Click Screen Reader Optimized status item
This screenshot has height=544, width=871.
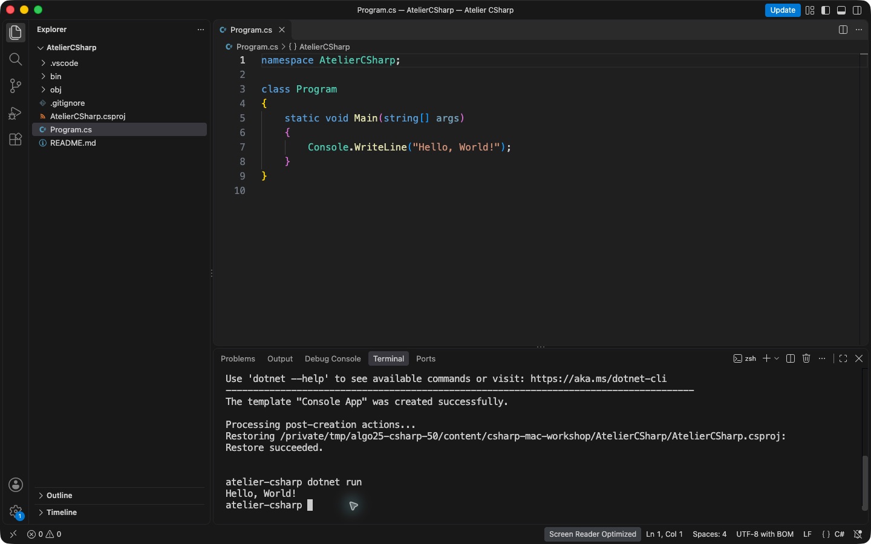(x=593, y=534)
